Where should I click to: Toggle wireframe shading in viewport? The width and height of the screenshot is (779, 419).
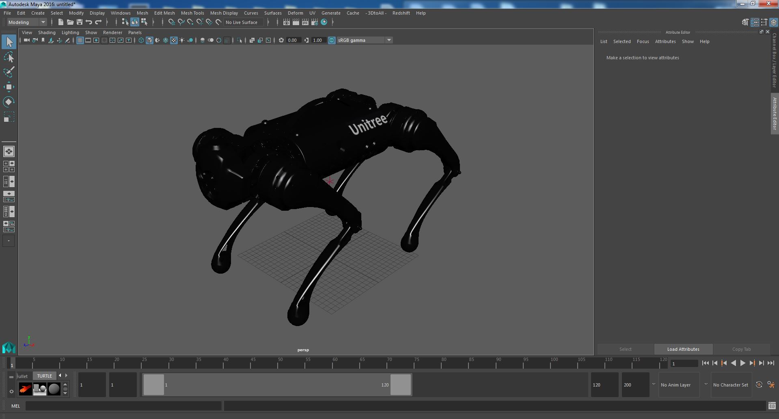click(x=141, y=40)
